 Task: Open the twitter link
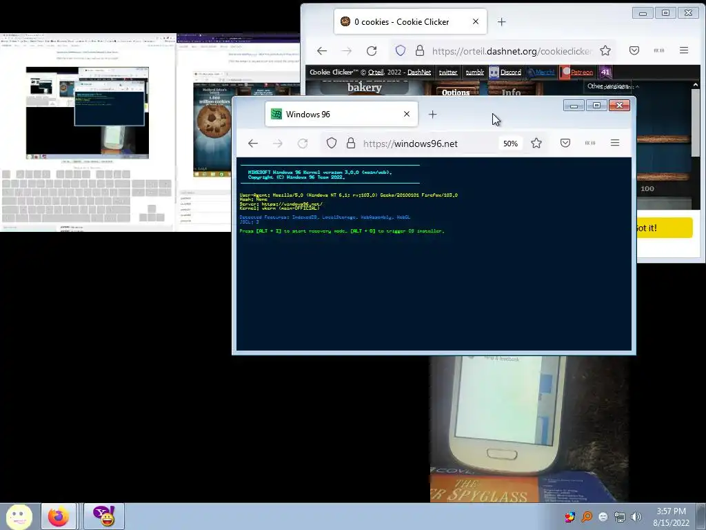click(x=448, y=72)
